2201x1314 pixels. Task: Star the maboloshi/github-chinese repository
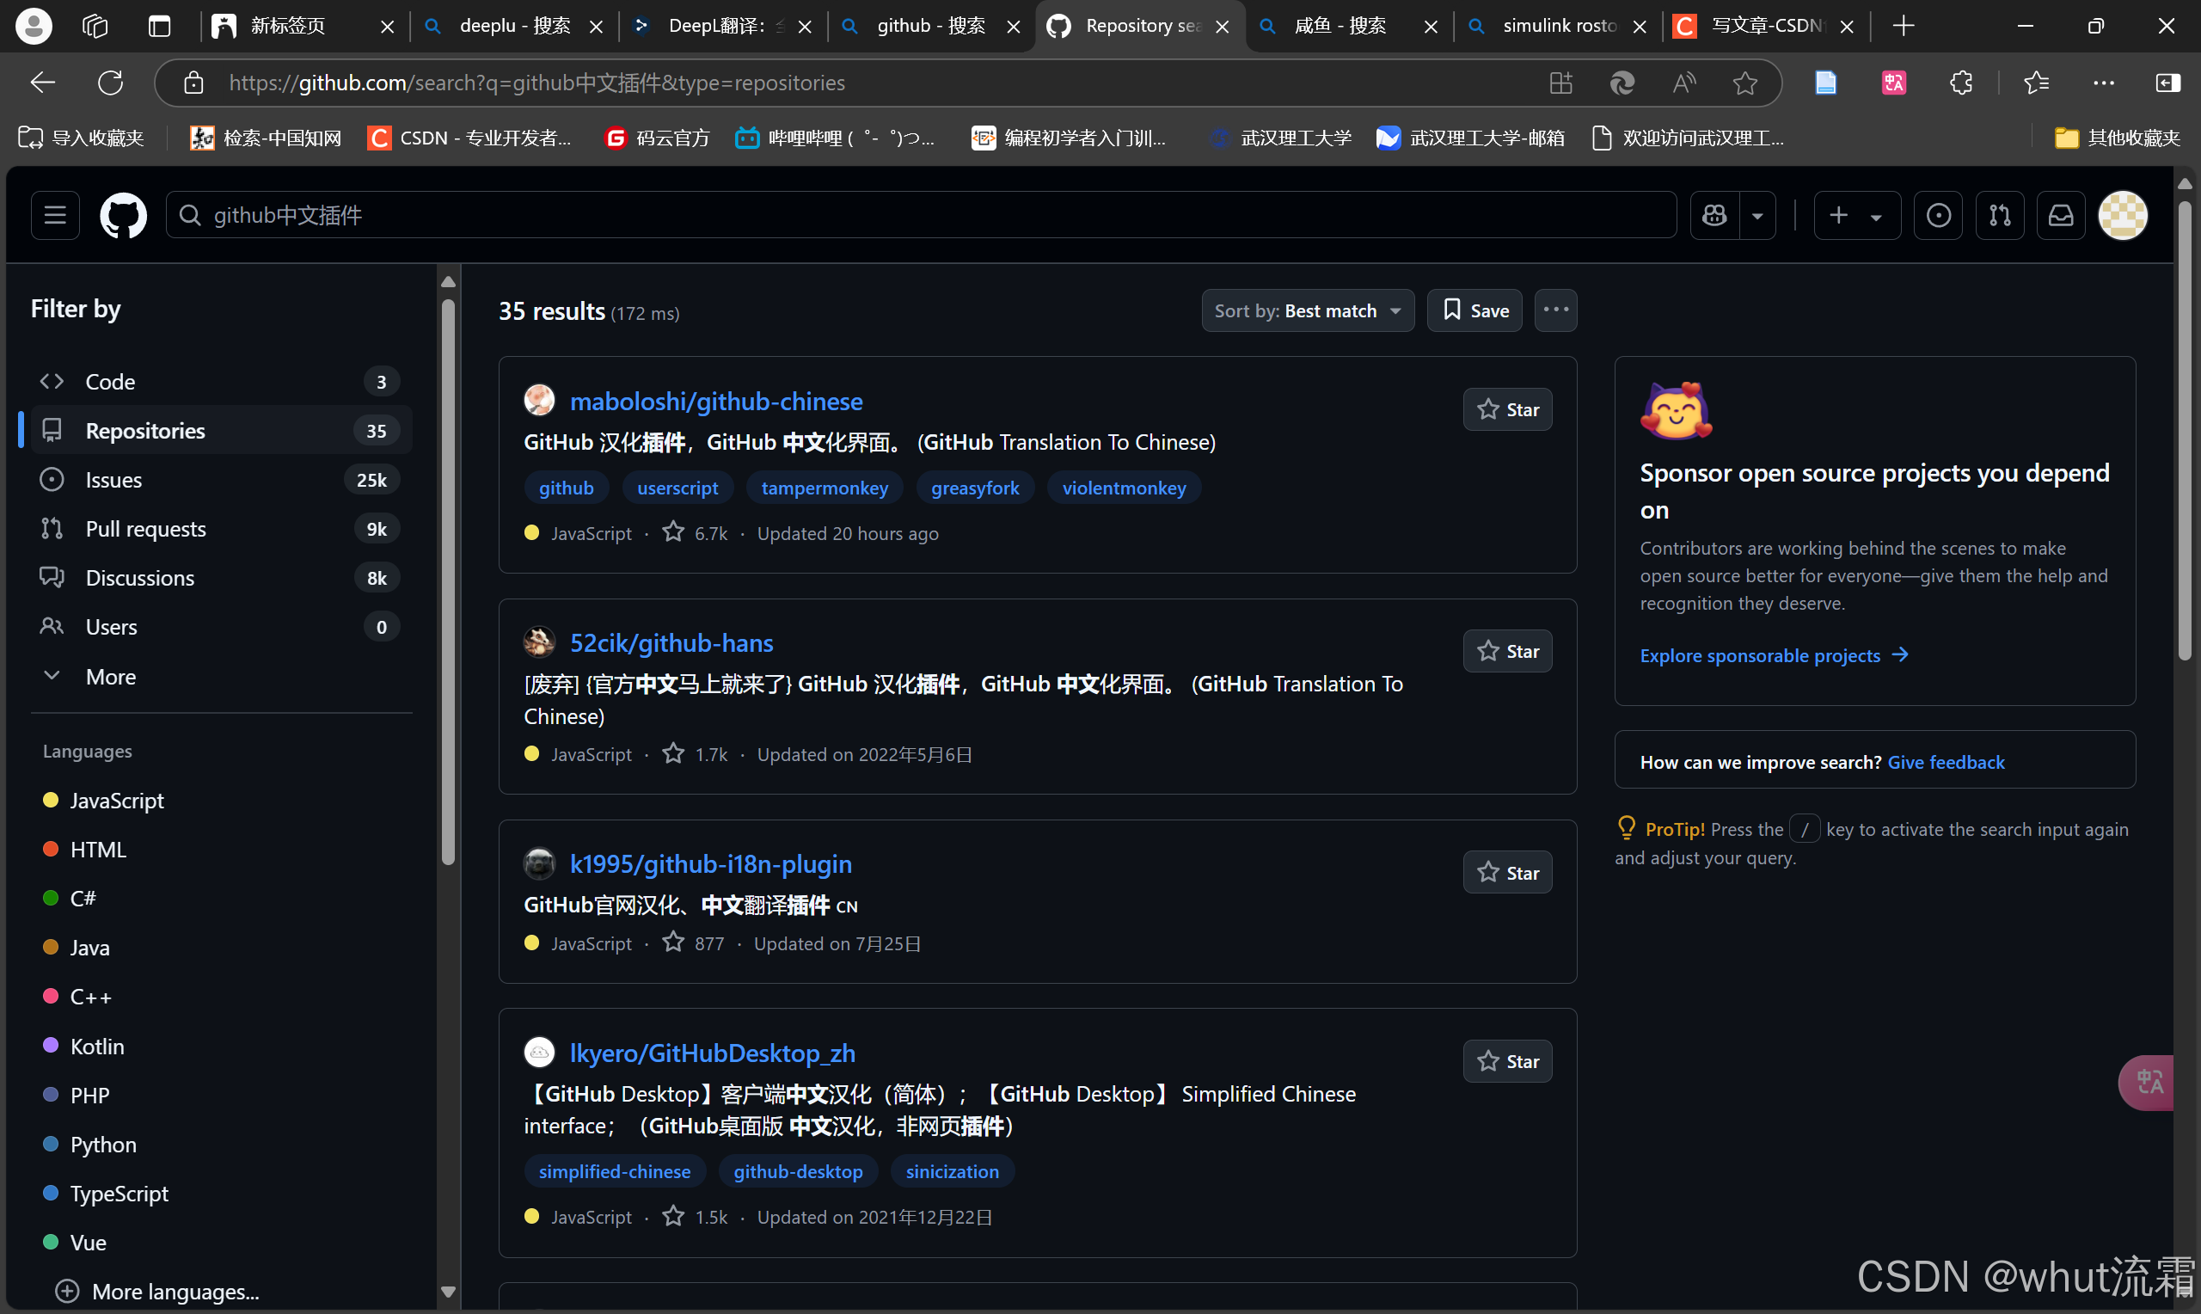[x=1507, y=409]
